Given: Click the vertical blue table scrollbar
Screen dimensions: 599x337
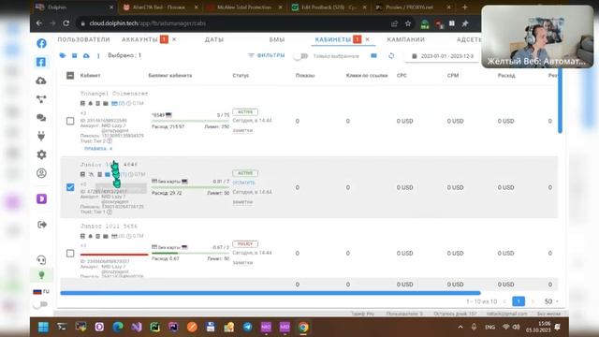Looking at the screenshot, I should click(x=560, y=100).
